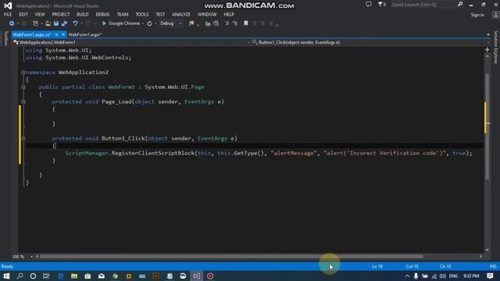Click the Windows Start button
500x281 pixels.
[x=6, y=276]
